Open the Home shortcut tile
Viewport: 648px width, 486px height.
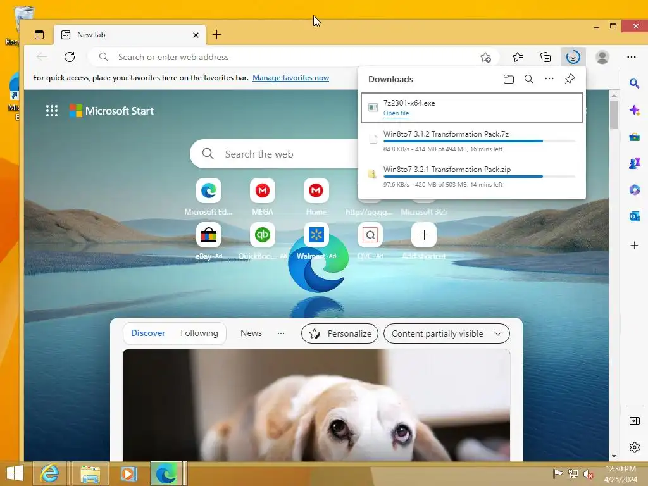coord(316,190)
